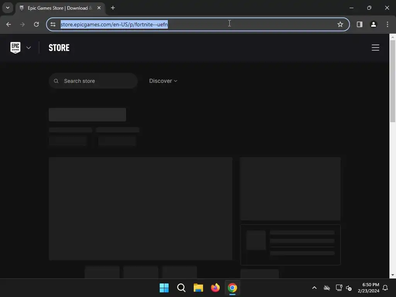The height and width of the screenshot is (297, 396).
Task: Click the muted volume tray icon
Action: coord(349,288)
